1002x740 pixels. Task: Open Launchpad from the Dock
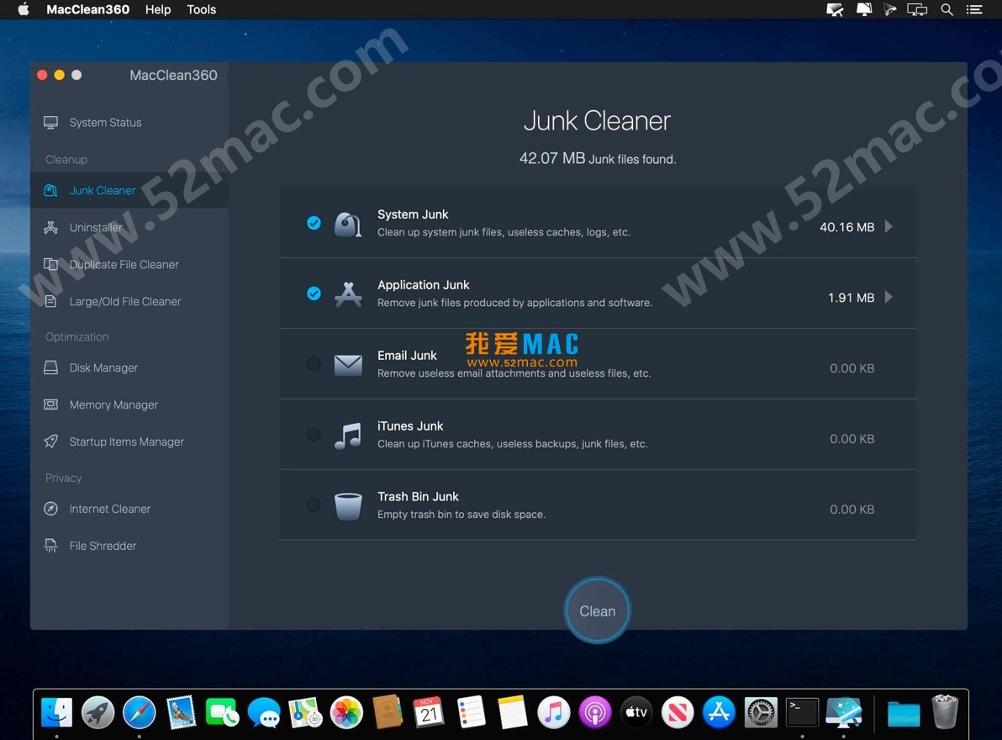coord(98,712)
